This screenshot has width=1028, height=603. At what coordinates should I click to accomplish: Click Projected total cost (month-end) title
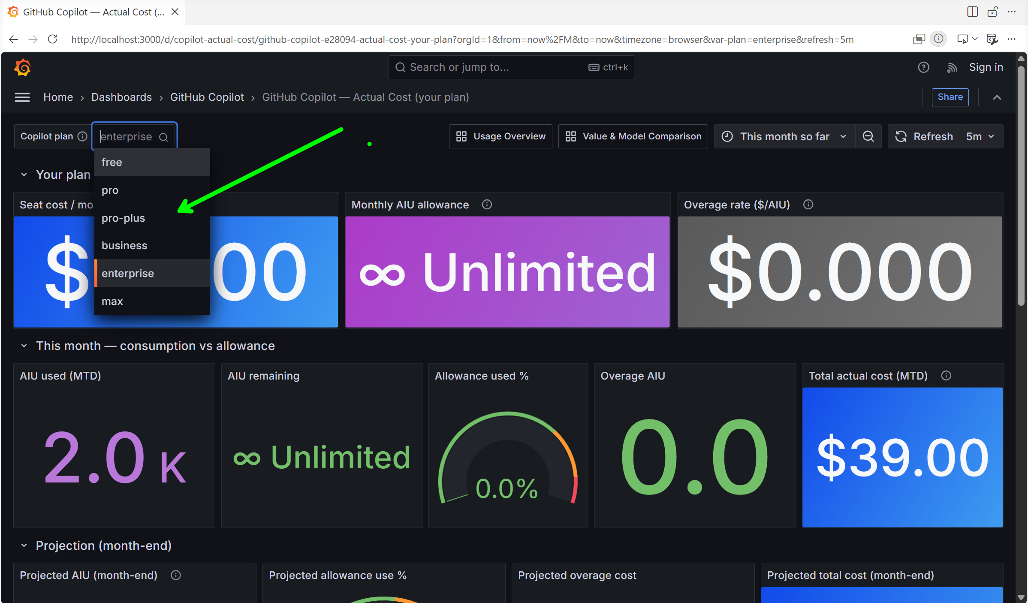(x=850, y=575)
